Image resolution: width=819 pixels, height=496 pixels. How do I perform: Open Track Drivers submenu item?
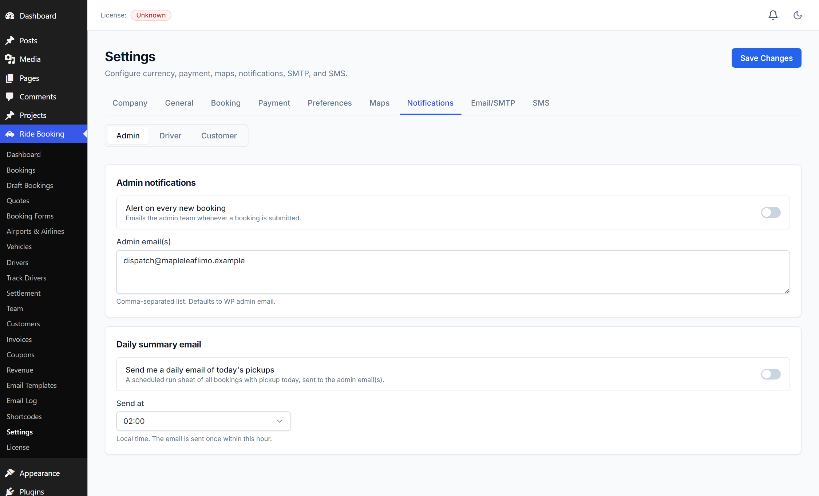[x=26, y=278]
